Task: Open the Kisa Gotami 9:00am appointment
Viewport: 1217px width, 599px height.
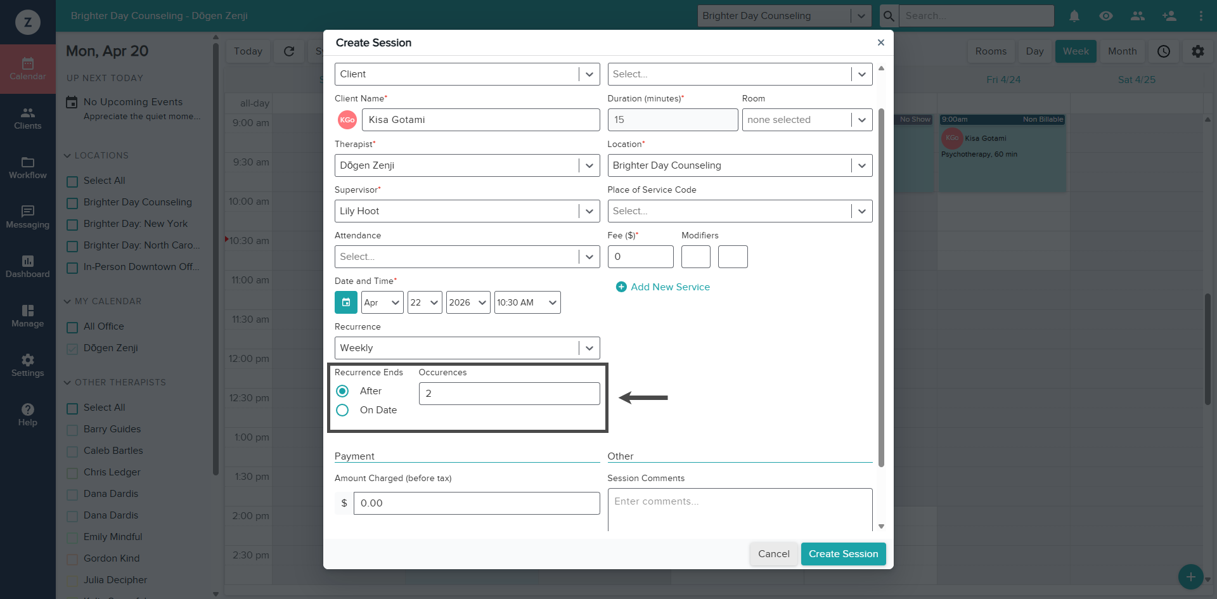Action: [x=1002, y=153]
